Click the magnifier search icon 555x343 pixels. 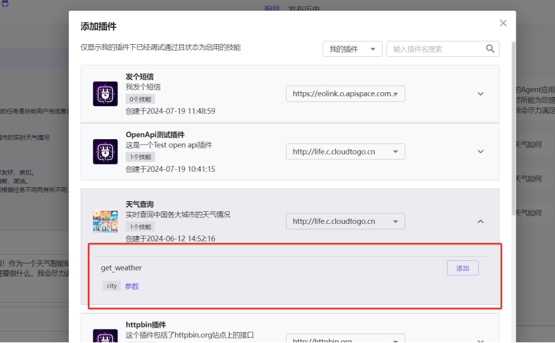pyautogui.click(x=490, y=49)
